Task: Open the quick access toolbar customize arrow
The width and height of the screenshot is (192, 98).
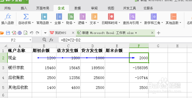Action: (45, 33)
